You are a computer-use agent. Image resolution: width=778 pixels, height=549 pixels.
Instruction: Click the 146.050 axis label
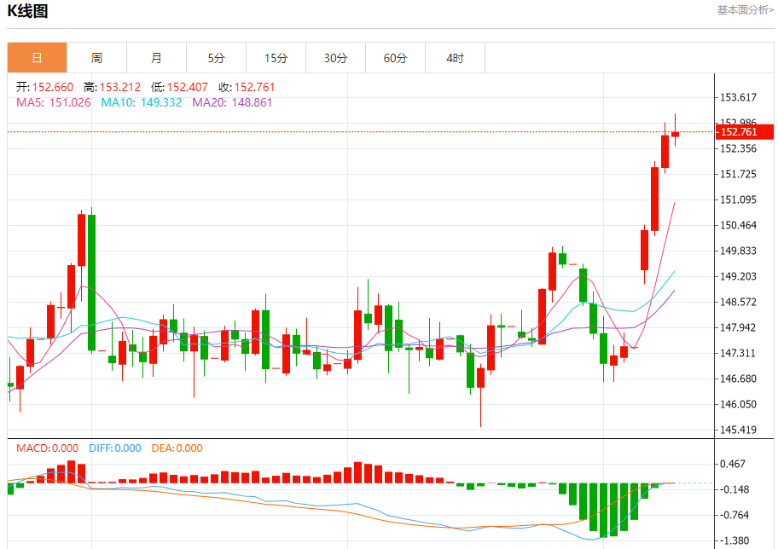pyautogui.click(x=738, y=404)
